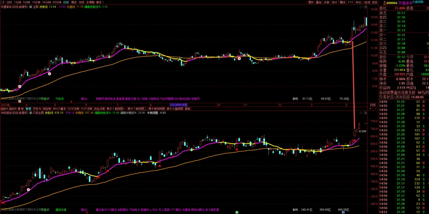Select the 15分钟 period
This screenshot has width=429, height=214.
click(x=36, y=2)
